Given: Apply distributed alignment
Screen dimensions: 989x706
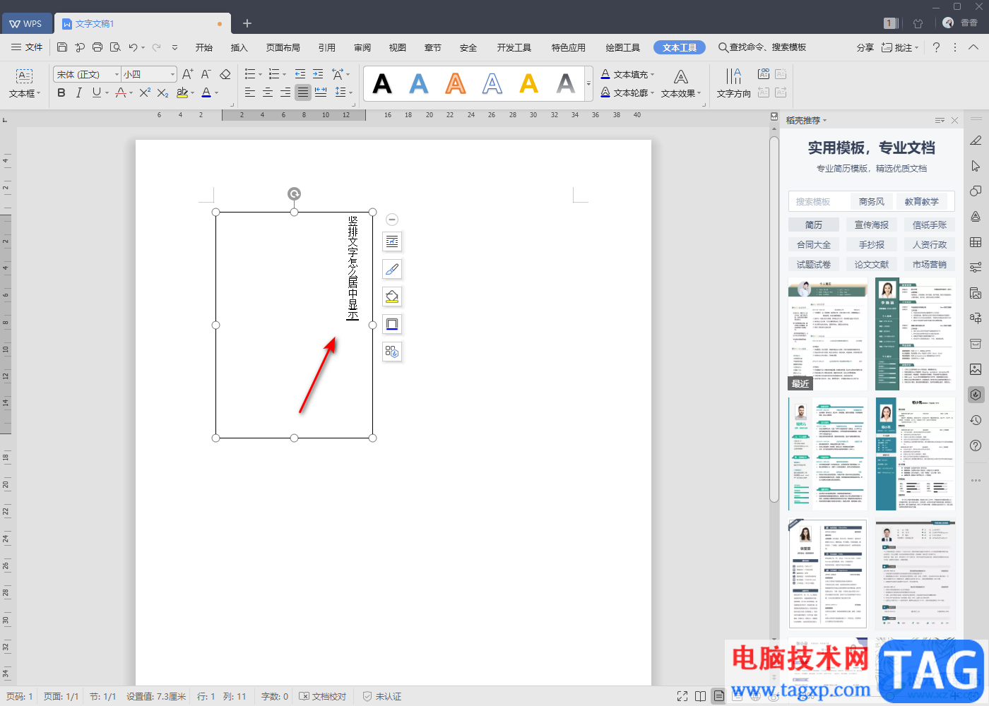Looking at the screenshot, I should [x=321, y=92].
